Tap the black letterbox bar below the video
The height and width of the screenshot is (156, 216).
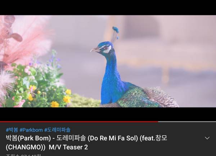pos(108,114)
